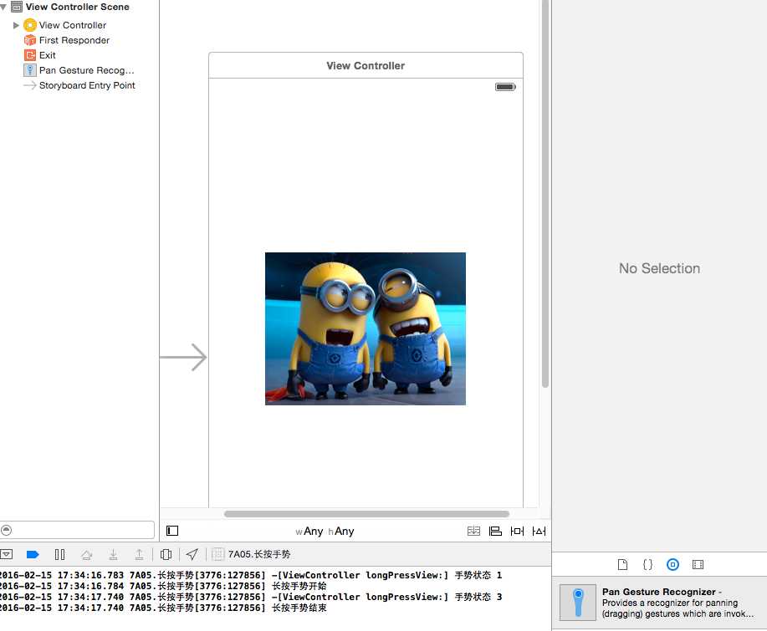The width and height of the screenshot is (767, 631).
Task: Click the Pan Gesture Recognizer outline icon
Action: (x=30, y=70)
